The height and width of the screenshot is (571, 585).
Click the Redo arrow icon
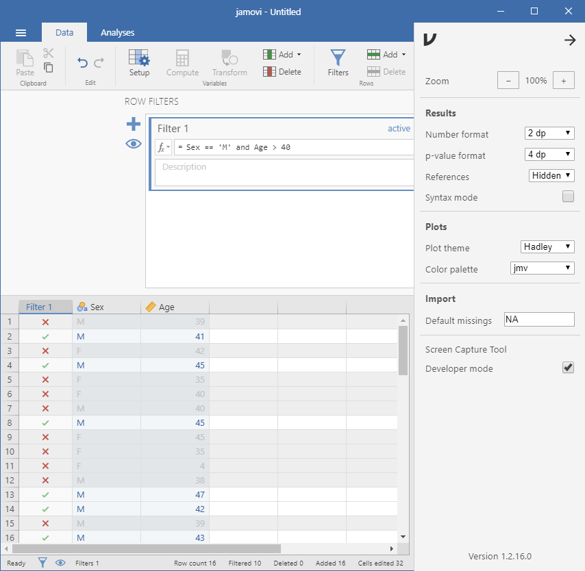pyautogui.click(x=99, y=63)
